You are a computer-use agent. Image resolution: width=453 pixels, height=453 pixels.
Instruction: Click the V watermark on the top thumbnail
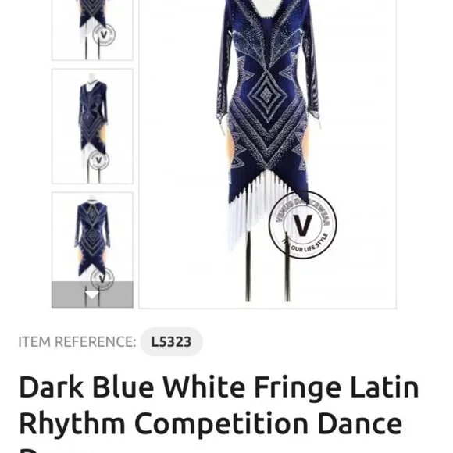tap(104, 35)
